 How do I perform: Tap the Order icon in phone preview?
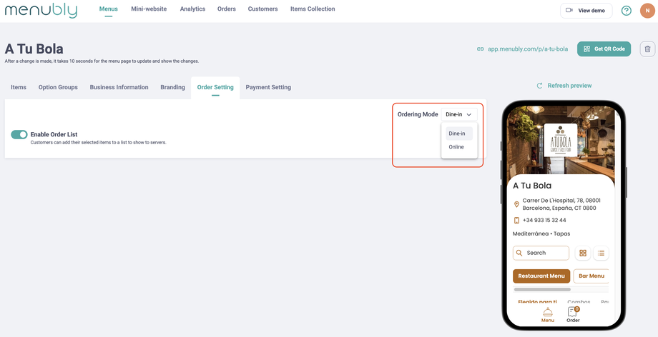point(573,314)
